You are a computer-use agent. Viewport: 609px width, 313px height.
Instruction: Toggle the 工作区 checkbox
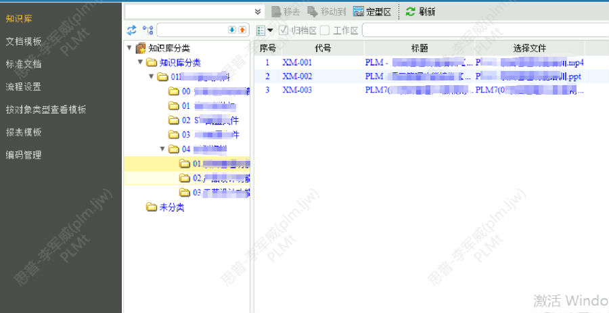[325, 30]
